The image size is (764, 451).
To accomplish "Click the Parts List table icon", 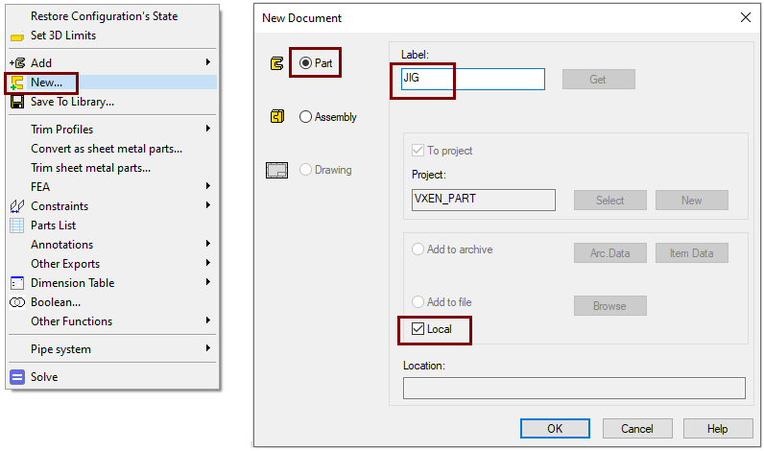I will pyautogui.click(x=16, y=225).
